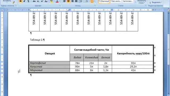
Task: Toggle center alignment
Action: click(x=69, y=1)
